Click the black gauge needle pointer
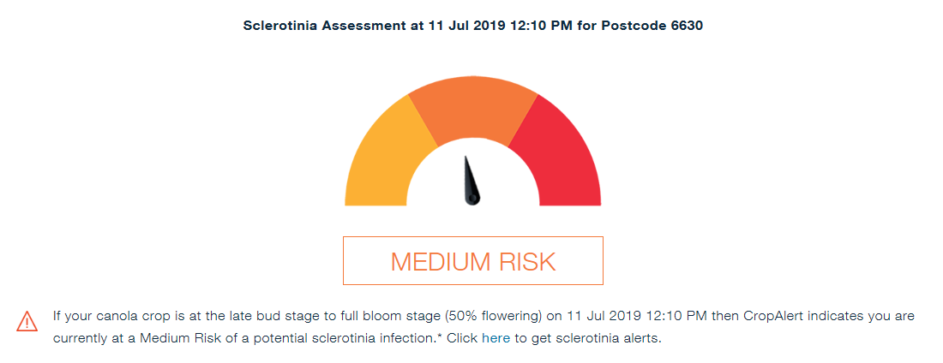 pyautogui.click(x=471, y=179)
